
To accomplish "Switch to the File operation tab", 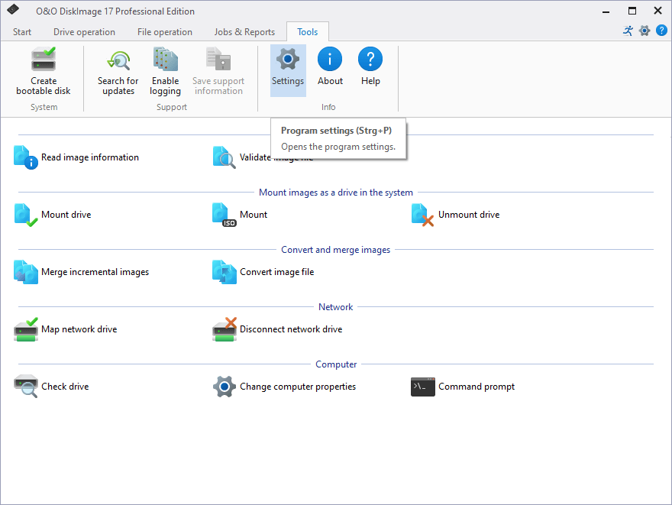I will pyautogui.click(x=165, y=32).
